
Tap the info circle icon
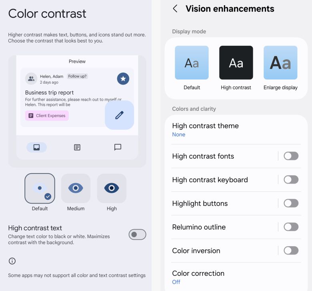coord(12,261)
